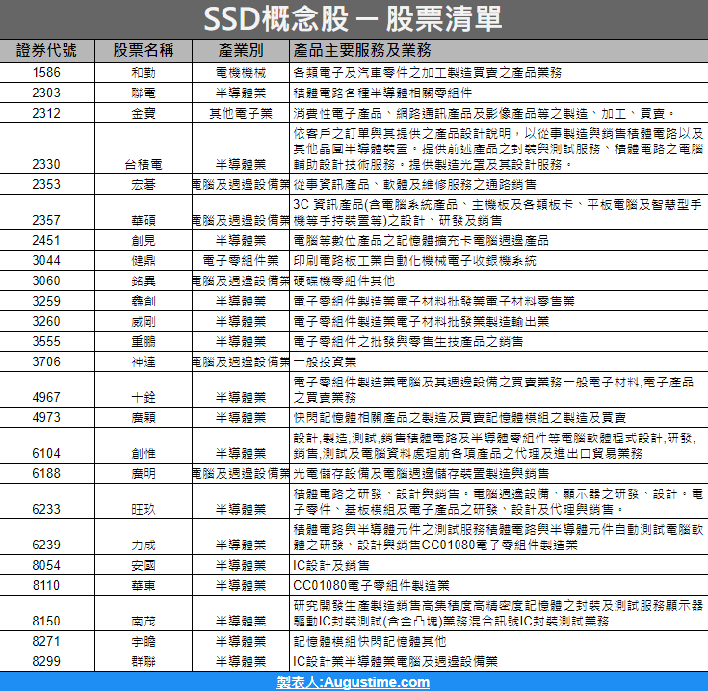
Task: Select stock name 十銓
Action: pos(144,398)
